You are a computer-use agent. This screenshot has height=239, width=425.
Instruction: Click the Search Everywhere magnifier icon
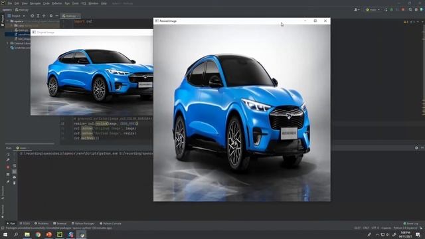[x=410, y=9]
